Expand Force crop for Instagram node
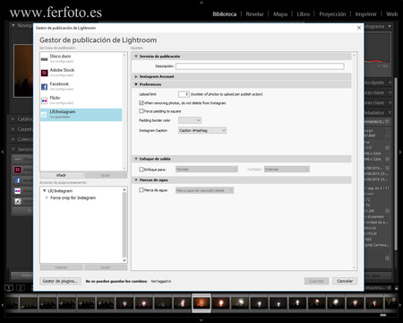Image resolution: width=403 pixels, height=323 pixels. pyautogui.click(x=47, y=197)
